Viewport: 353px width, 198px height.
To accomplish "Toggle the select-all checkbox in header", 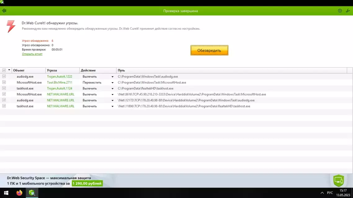I will coord(4,70).
